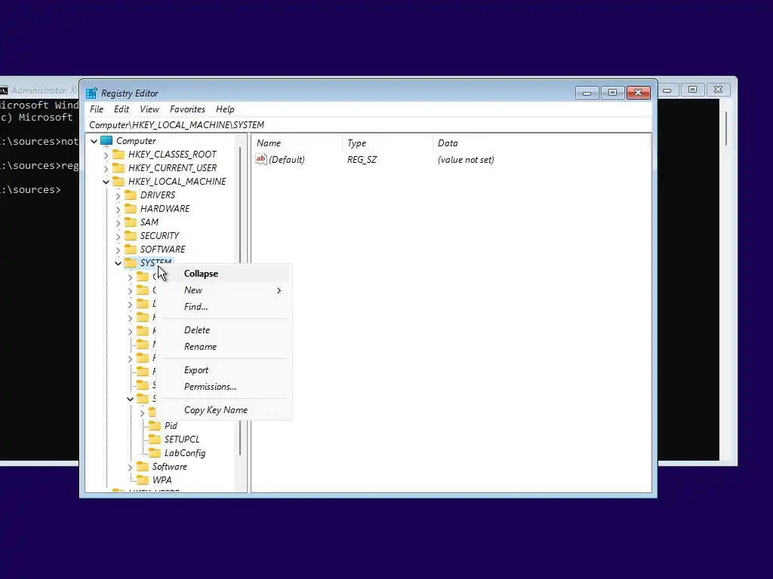Click the SETUPCL folder icon
Image resolution: width=773 pixels, height=579 pixels.
tap(154, 440)
